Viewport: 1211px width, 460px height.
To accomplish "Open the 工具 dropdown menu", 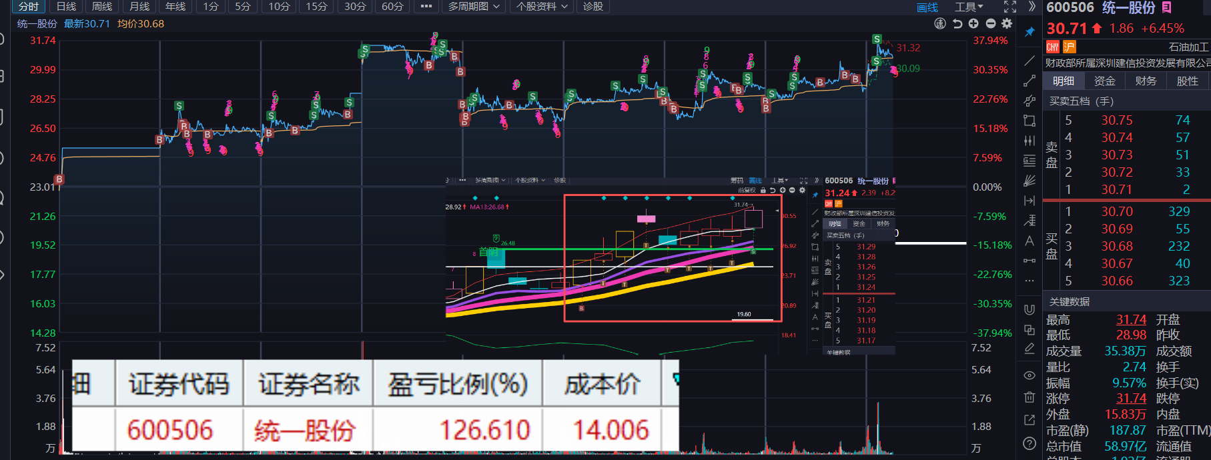I will tap(969, 7).
